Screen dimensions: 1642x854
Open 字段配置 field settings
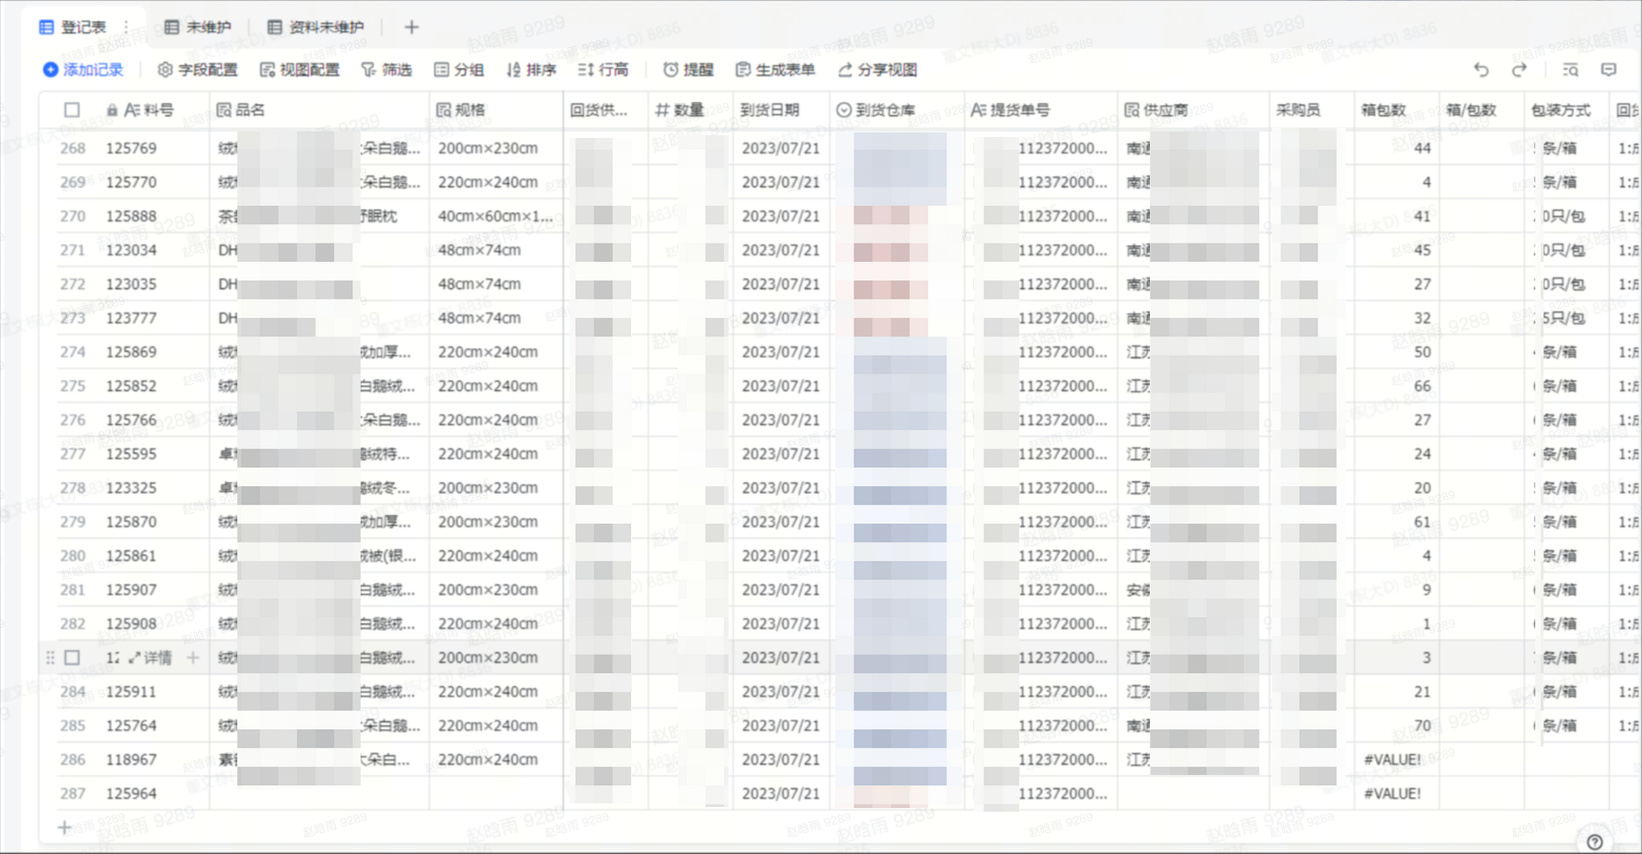[198, 70]
